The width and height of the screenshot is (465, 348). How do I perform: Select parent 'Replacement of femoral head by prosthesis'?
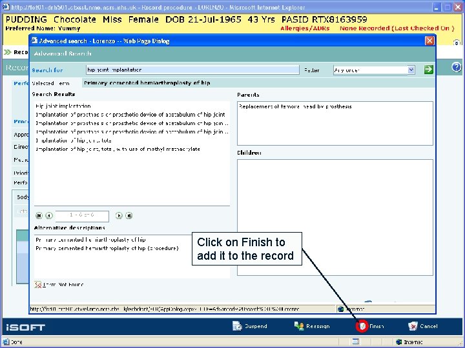point(295,106)
